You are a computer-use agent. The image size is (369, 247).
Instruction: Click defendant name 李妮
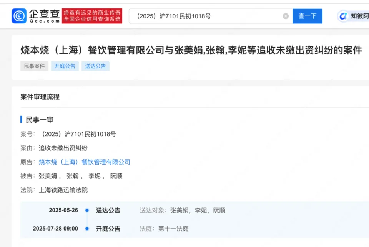coord(94,176)
